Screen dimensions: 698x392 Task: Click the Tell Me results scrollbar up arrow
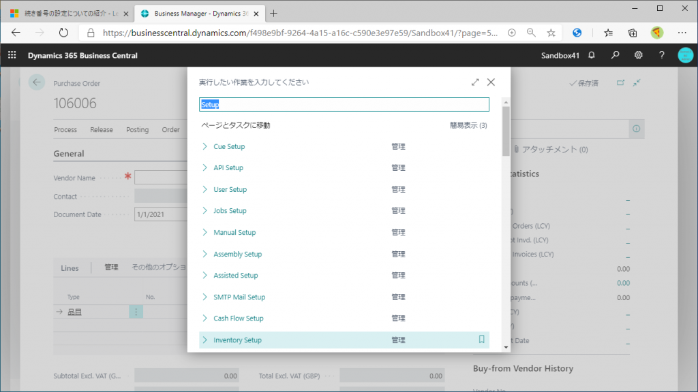pos(506,102)
